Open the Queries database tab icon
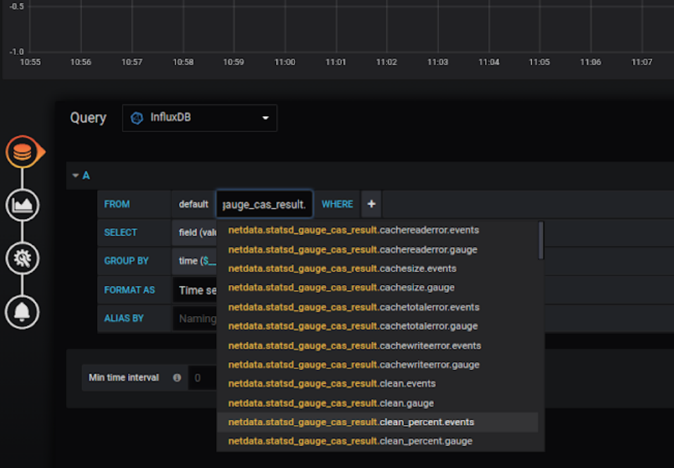This screenshot has height=468, width=674. [22, 151]
